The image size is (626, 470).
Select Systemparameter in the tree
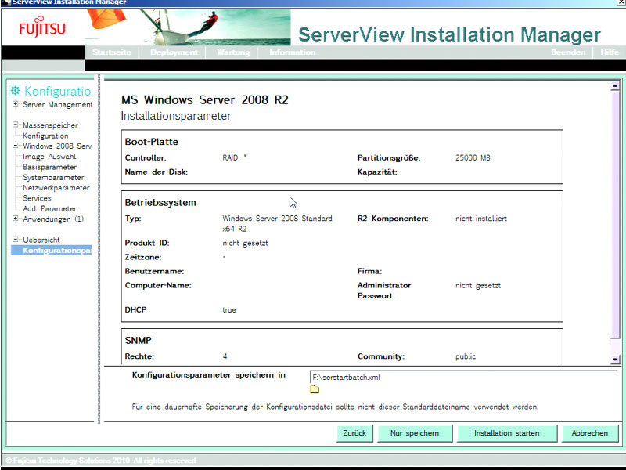click(x=53, y=178)
